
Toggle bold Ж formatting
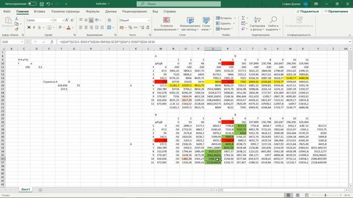coord(29,28)
